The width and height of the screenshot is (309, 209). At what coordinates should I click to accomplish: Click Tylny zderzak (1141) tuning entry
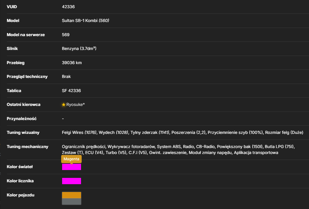150,132
